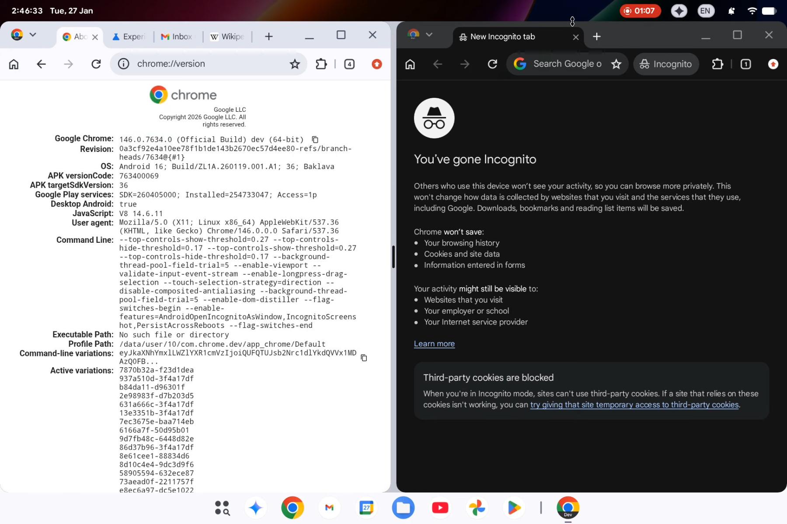Image resolution: width=787 pixels, height=524 pixels.
Task: Switch to the Gmail Inbox tab
Action: (x=177, y=37)
